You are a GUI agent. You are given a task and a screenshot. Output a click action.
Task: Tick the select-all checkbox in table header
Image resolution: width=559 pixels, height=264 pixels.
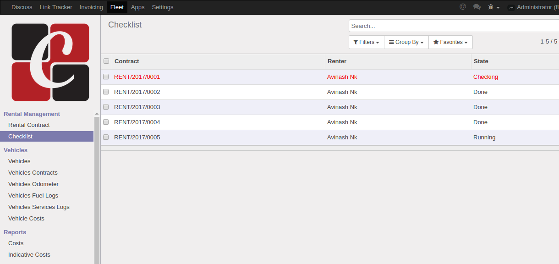(x=106, y=61)
